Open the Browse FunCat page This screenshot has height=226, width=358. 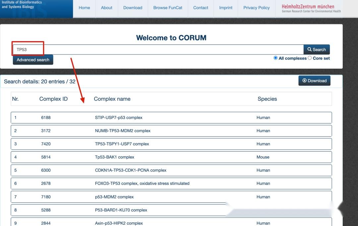[x=168, y=8]
